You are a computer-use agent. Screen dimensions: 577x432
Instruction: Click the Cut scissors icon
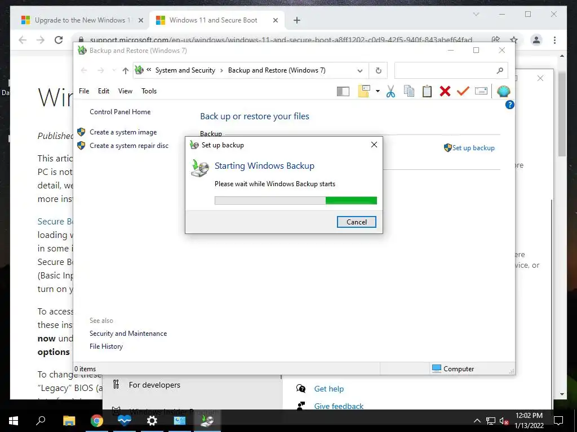click(391, 91)
